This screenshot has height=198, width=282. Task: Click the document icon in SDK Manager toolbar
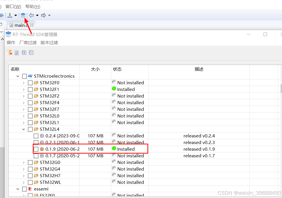[x=16, y=53]
